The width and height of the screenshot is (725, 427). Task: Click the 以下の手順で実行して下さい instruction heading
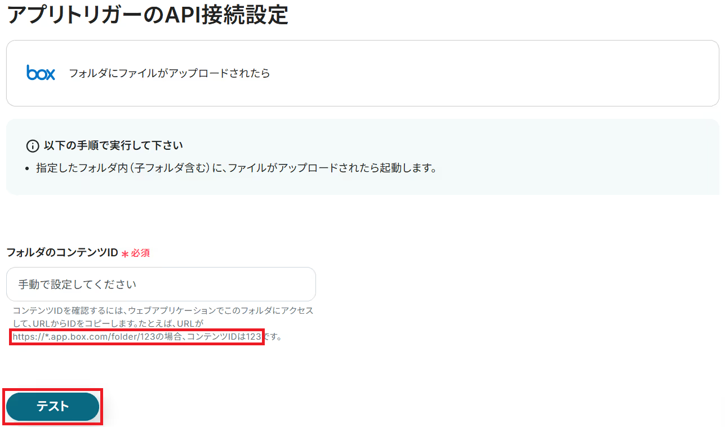tap(113, 146)
